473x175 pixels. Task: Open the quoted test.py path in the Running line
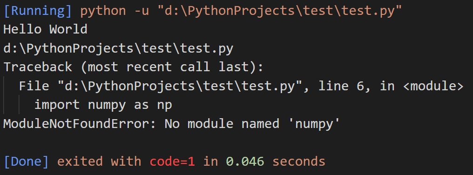click(x=280, y=11)
